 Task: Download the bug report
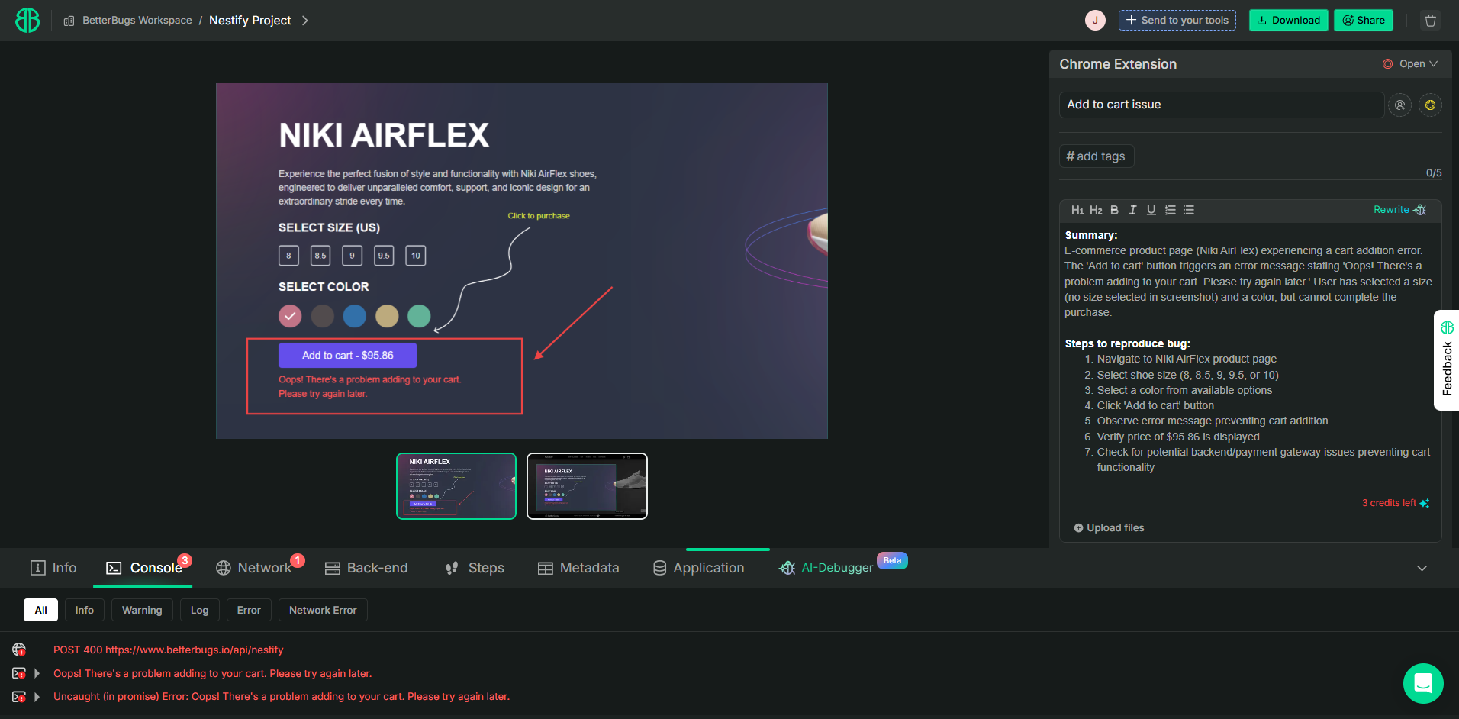(x=1288, y=21)
